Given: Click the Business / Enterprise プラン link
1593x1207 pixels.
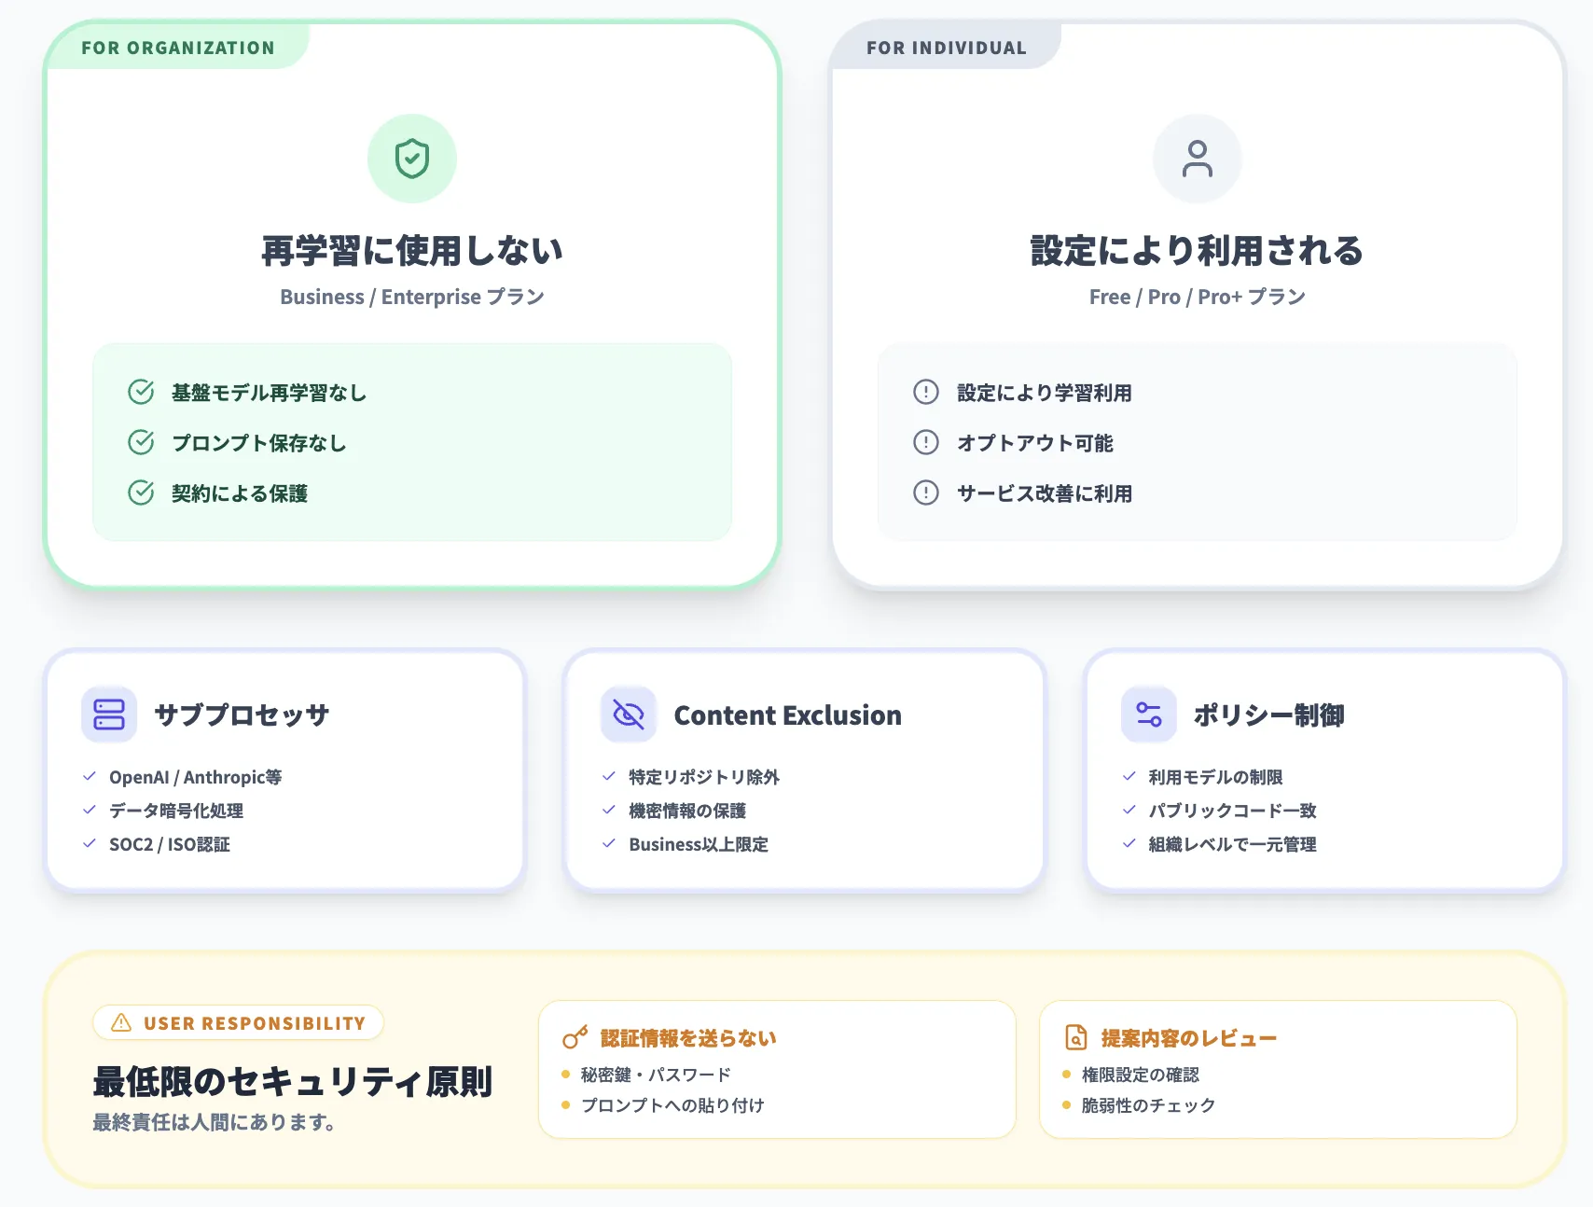Looking at the screenshot, I should 412,297.
